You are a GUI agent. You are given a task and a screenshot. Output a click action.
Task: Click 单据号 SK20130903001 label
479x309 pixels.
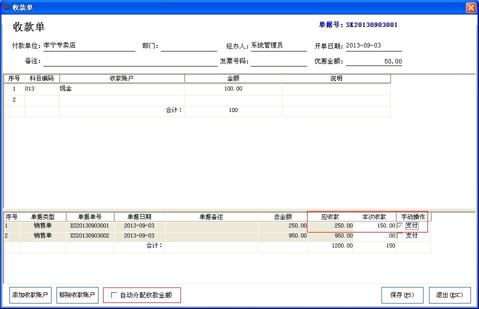point(358,25)
